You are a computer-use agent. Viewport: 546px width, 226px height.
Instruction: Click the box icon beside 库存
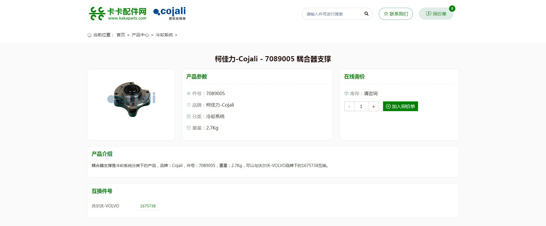point(346,93)
